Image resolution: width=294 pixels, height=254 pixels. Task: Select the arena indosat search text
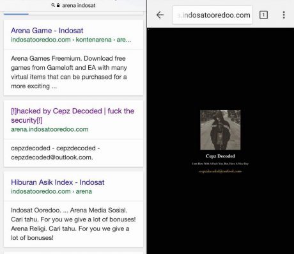(79, 5)
